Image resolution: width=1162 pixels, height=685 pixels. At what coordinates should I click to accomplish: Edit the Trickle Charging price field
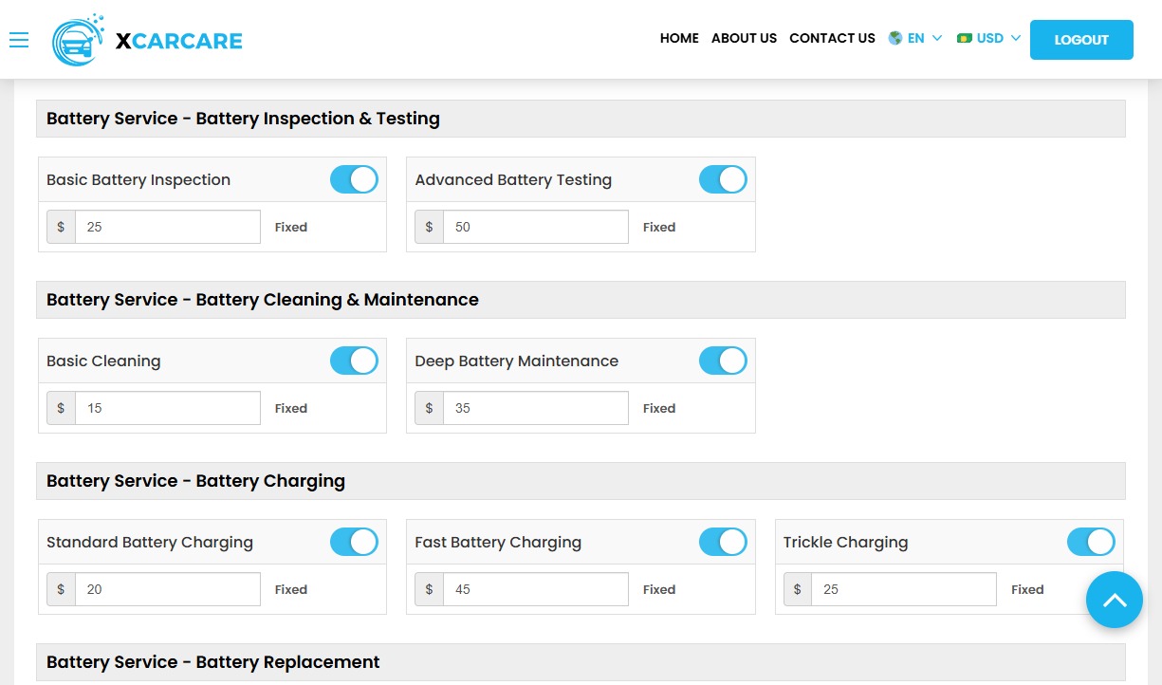pyautogui.click(x=904, y=589)
